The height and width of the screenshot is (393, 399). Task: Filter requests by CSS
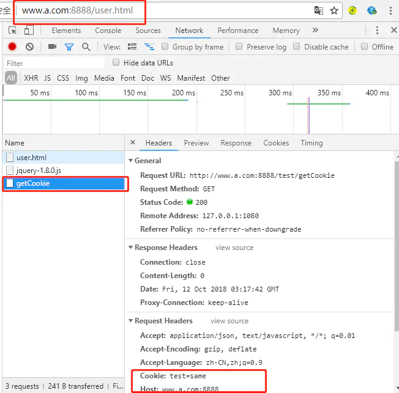tap(63, 78)
